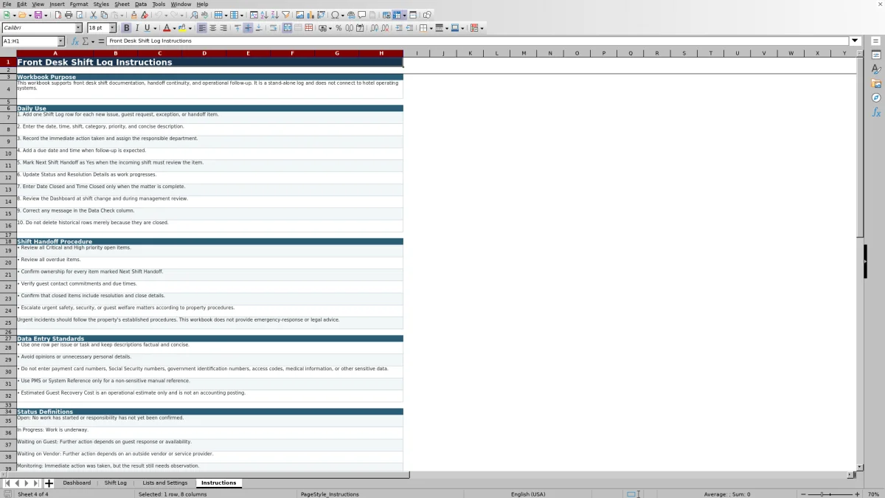Click the Average; Sum: 0 status field
885x498 pixels.
[x=727, y=494]
